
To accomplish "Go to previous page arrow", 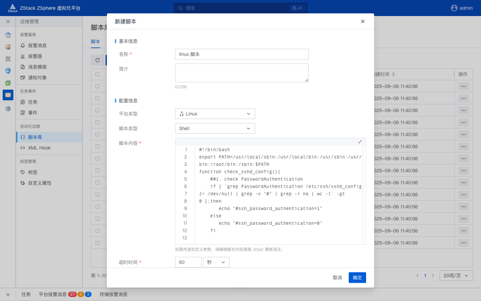I will 417,276.
